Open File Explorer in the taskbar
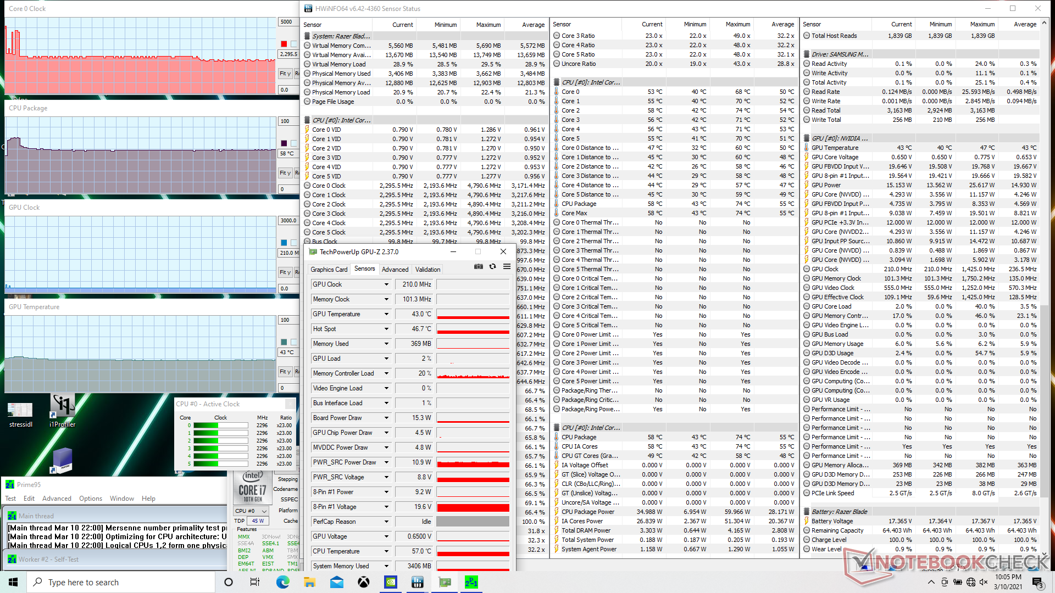This screenshot has height=593, width=1055. tap(309, 582)
